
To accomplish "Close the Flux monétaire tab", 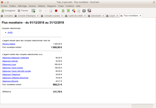I will point(141,16).
